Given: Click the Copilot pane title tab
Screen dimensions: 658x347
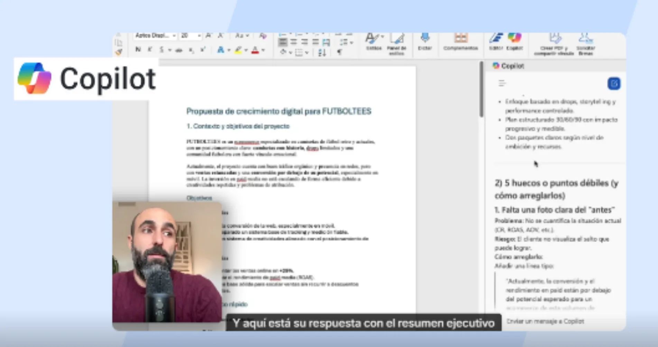Looking at the screenshot, I should 509,66.
